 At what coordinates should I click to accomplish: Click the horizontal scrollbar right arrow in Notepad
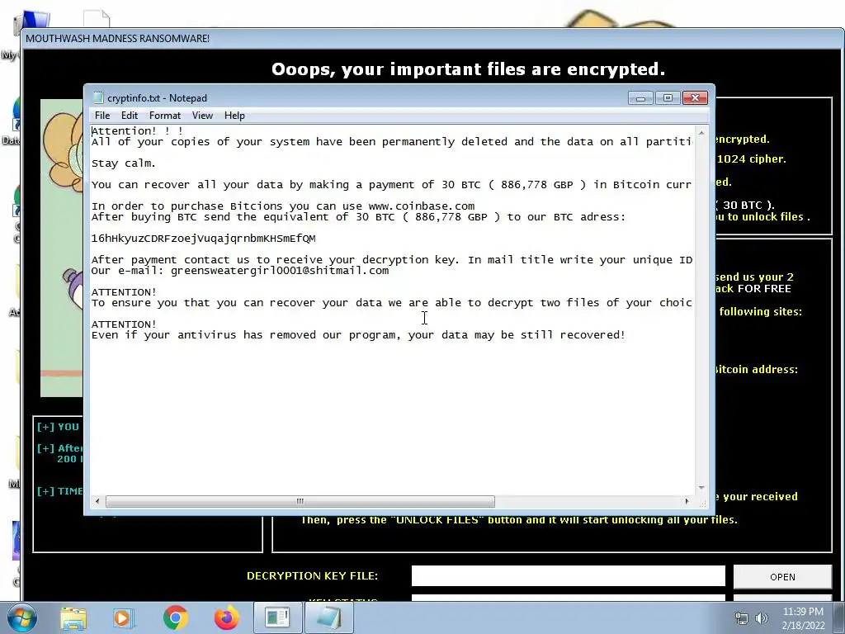pyautogui.click(x=687, y=501)
